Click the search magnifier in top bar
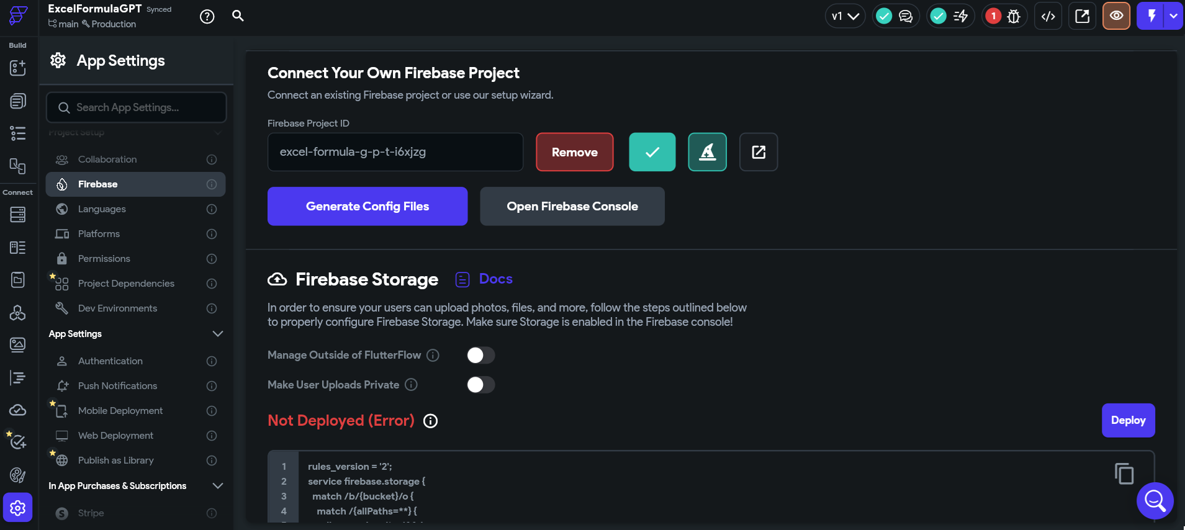This screenshot has width=1185, height=530. click(238, 16)
